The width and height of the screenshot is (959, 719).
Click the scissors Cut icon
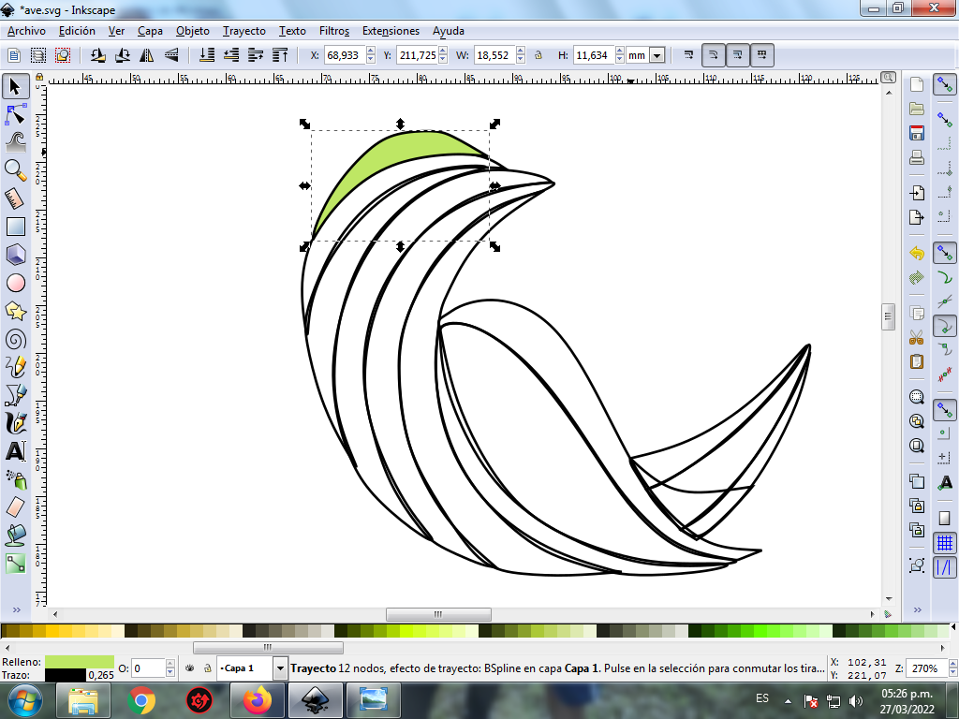pos(917,337)
